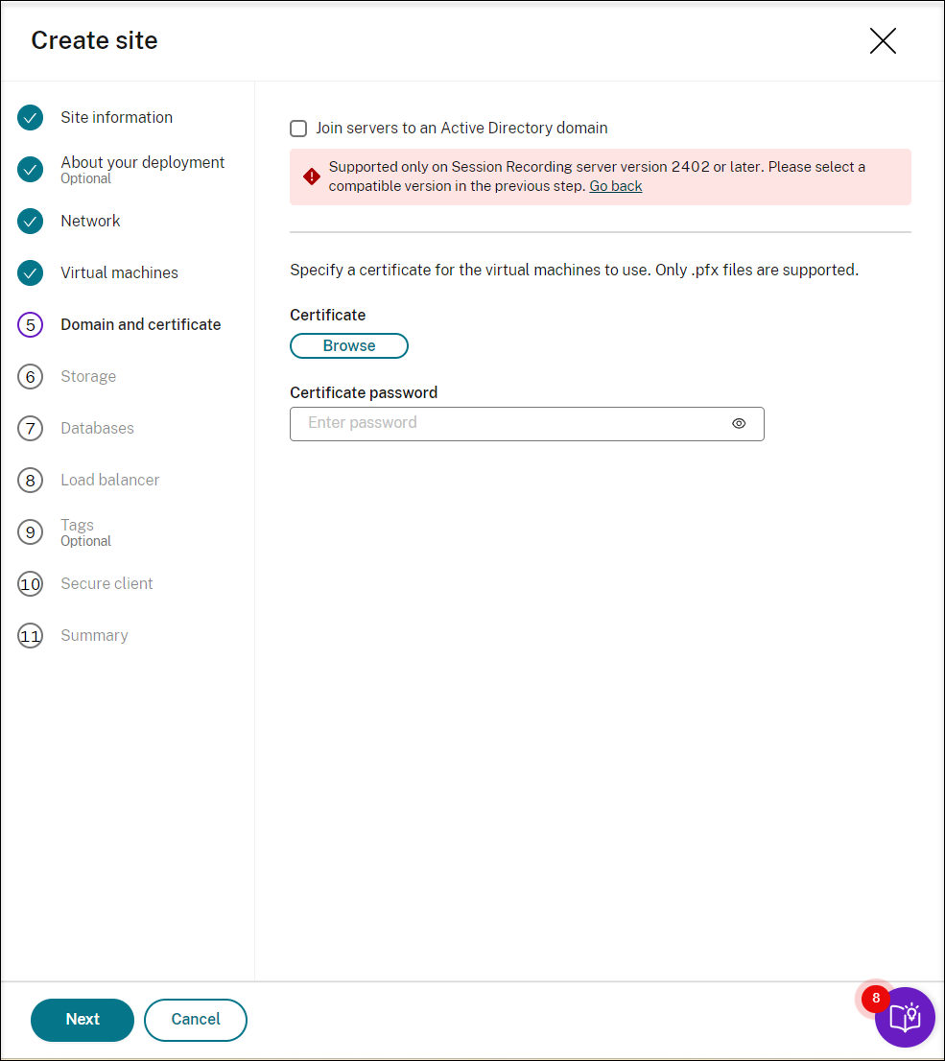Click the Virtual machines checkmark icon
Viewport: 945px width, 1061px height.
31,272
